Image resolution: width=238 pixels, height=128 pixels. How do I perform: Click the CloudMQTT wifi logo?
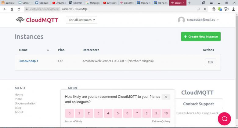(x=20, y=20)
